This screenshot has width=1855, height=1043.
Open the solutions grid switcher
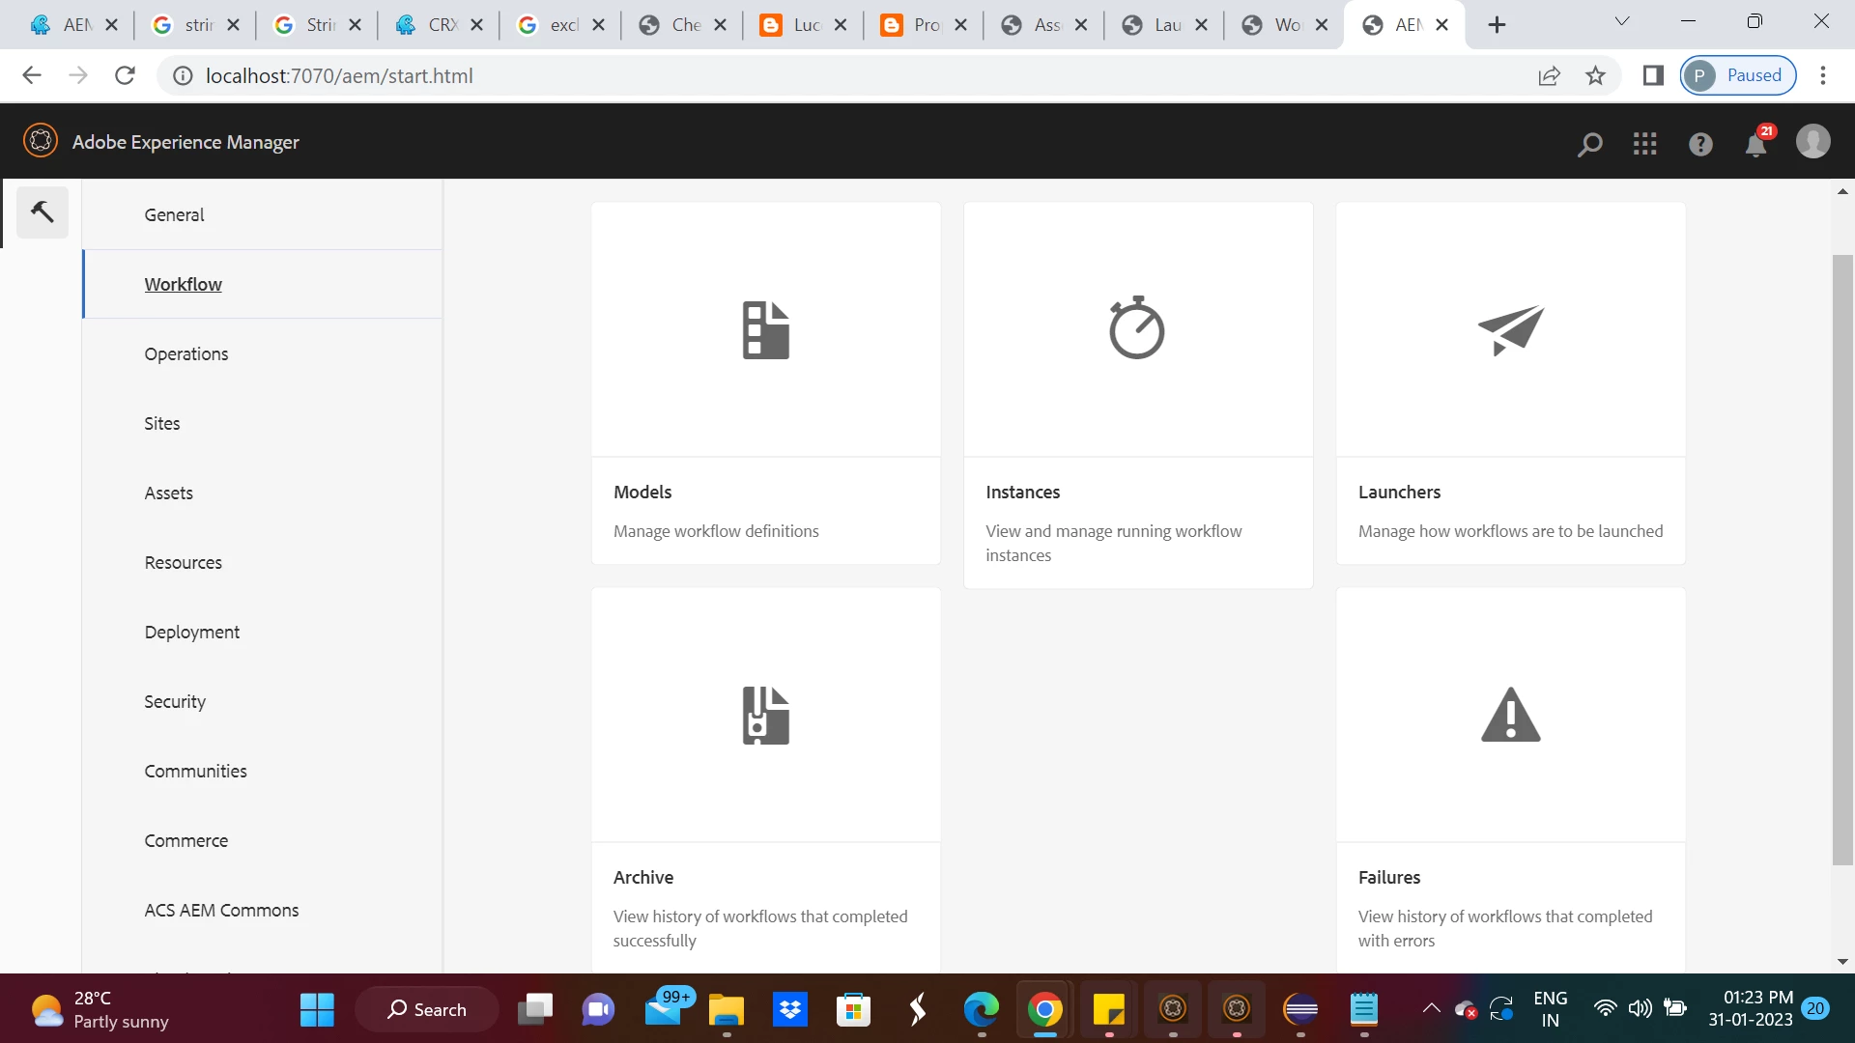click(x=1644, y=144)
